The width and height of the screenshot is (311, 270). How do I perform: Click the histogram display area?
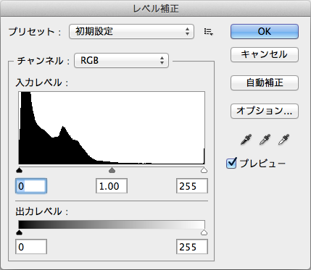tap(112, 128)
